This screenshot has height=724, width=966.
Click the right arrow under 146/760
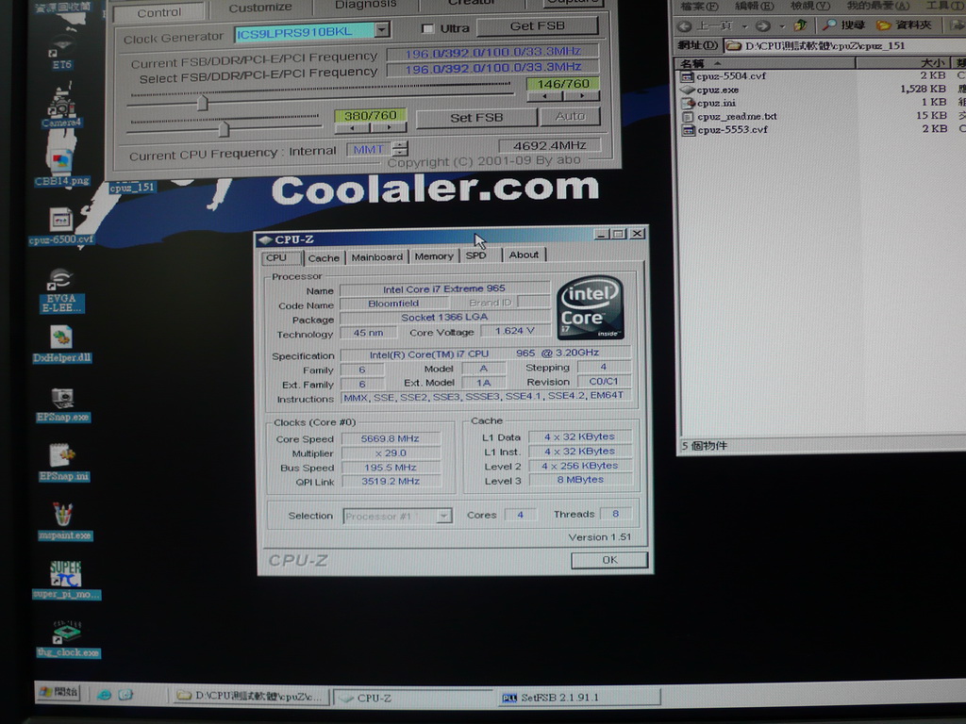[581, 95]
